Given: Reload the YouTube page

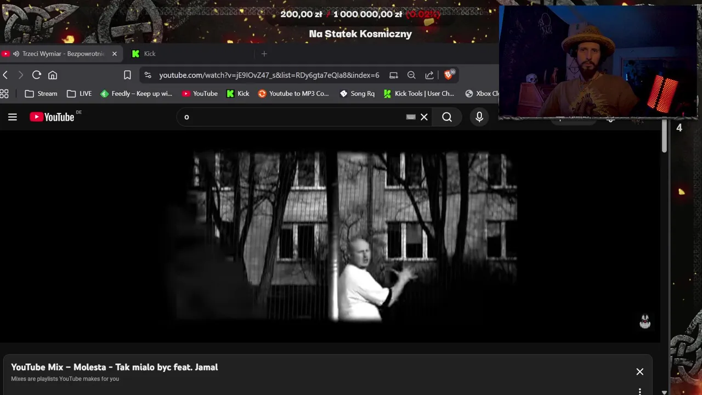Looking at the screenshot, I should tap(37, 75).
